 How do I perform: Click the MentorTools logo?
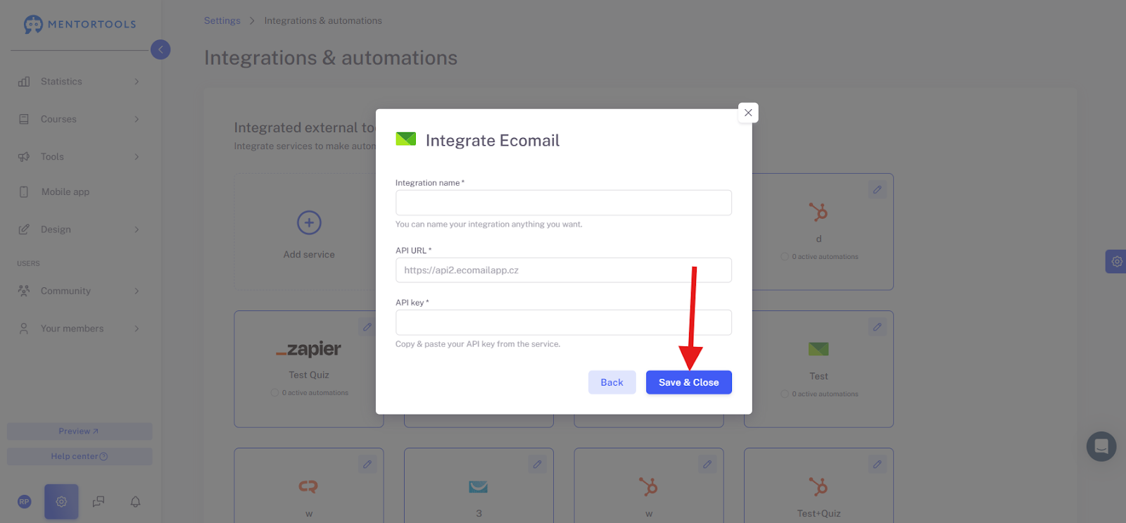80,24
